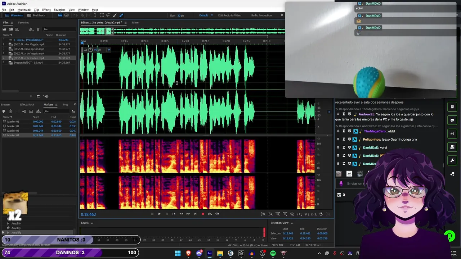Show more workspaces with double chevron
Image resolution: width=461 pixels, height=259 pixels.
click(x=282, y=15)
